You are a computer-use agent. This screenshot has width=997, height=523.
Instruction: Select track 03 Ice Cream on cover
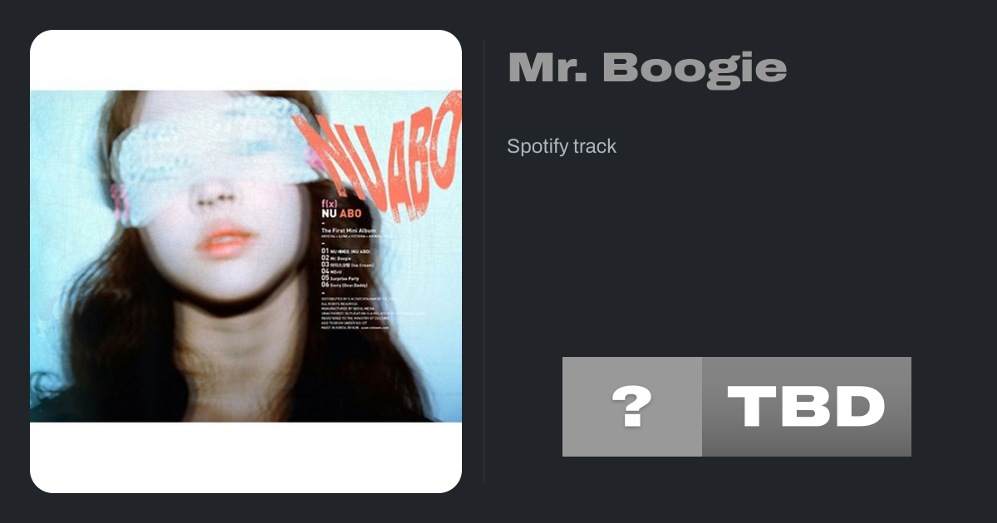(x=348, y=265)
